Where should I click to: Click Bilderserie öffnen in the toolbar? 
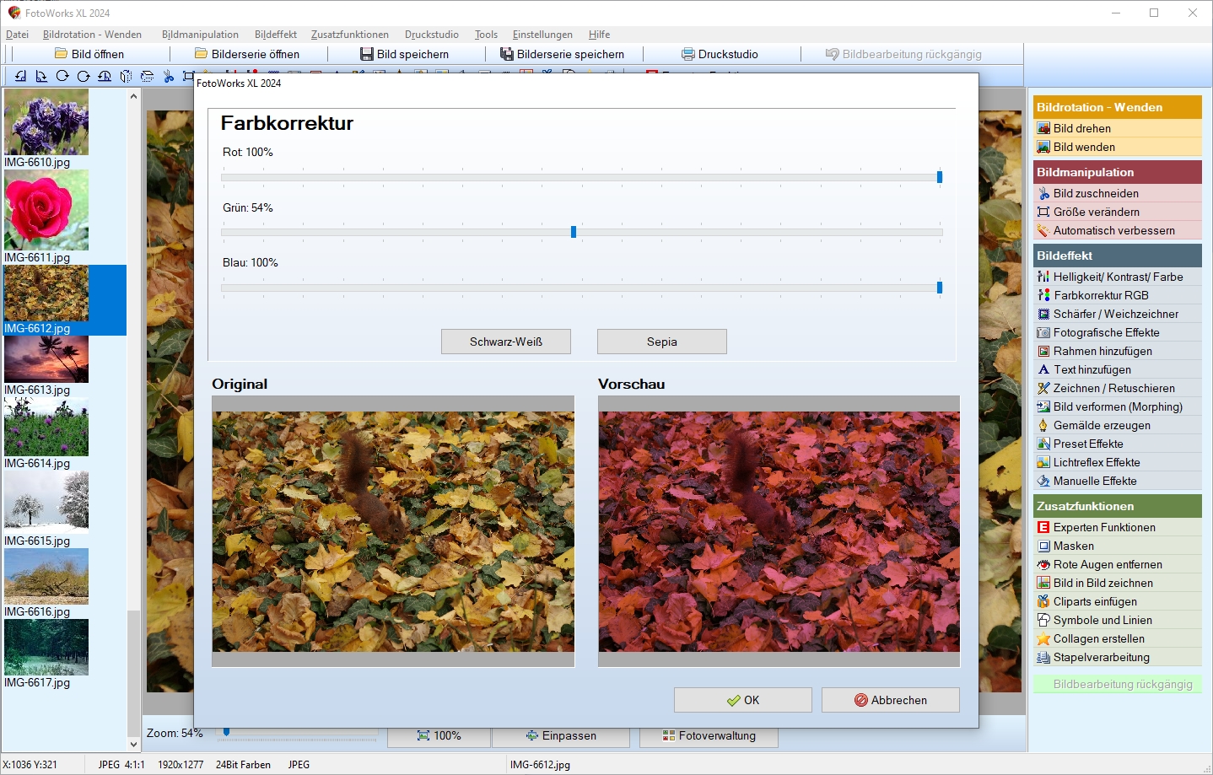pos(247,54)
